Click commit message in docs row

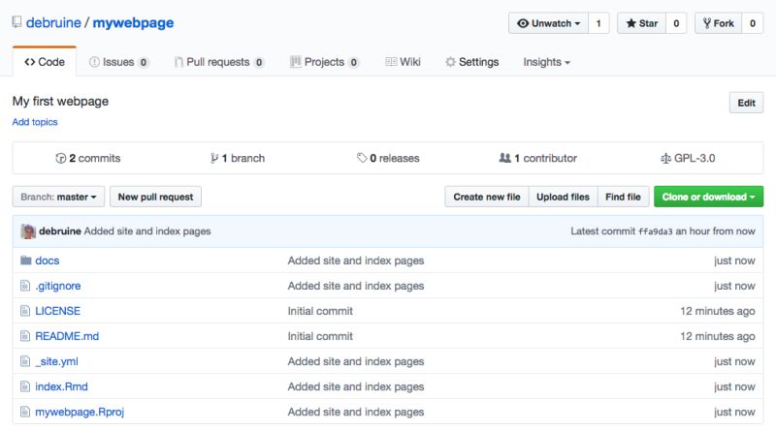point(356,261)
